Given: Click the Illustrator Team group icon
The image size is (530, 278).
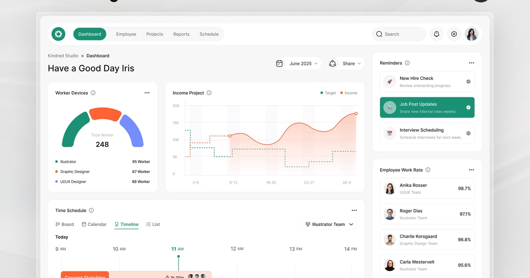Looking at the screenshot, I should click(308, 224).
